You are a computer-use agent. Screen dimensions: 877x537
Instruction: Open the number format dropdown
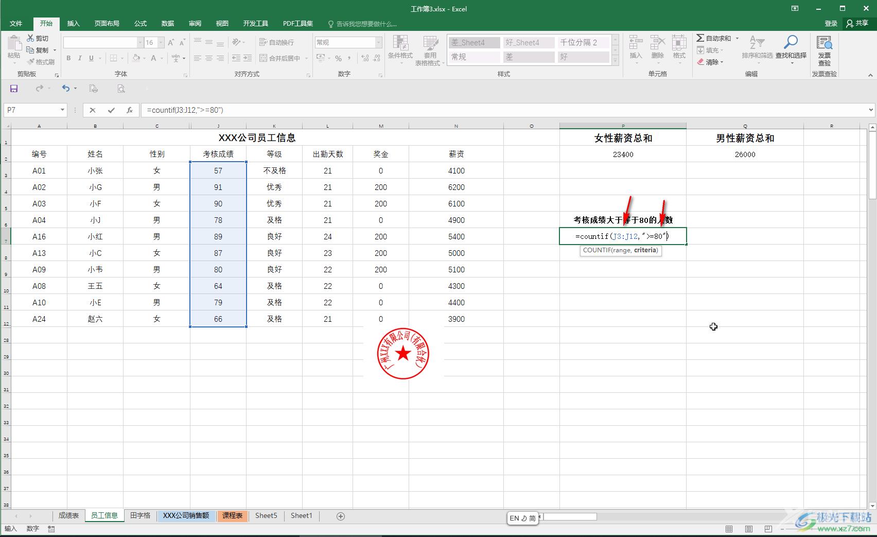coord(379,42)
